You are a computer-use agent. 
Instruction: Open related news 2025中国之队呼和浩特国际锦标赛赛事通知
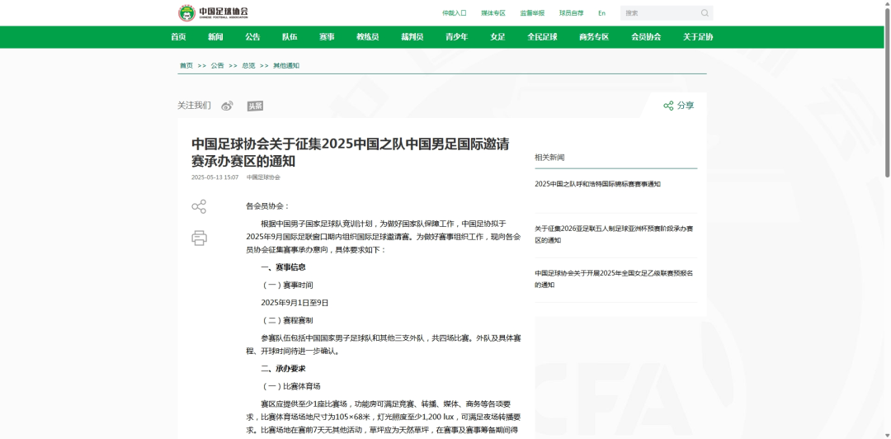pos(598,184)
